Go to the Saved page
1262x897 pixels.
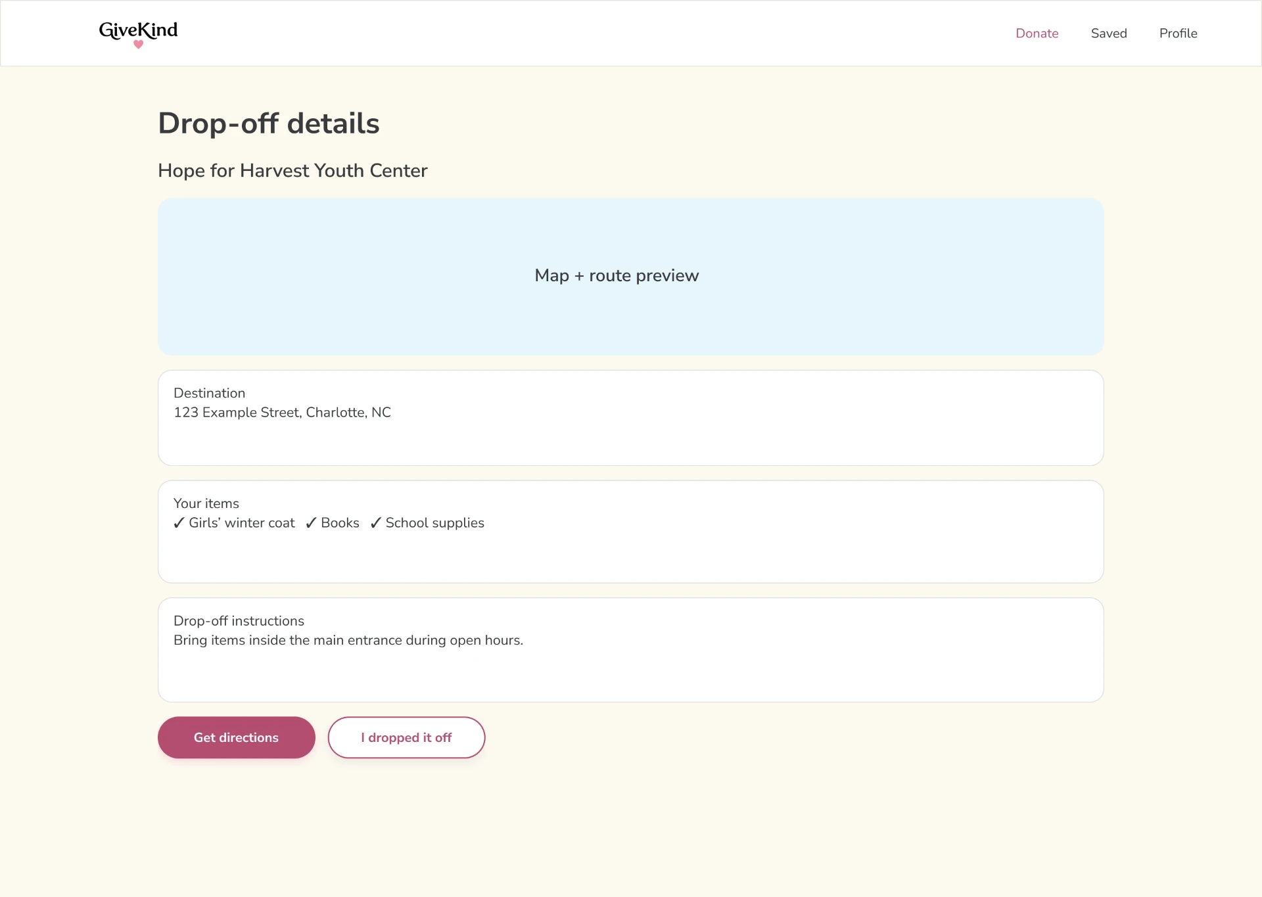(1109, 34)
